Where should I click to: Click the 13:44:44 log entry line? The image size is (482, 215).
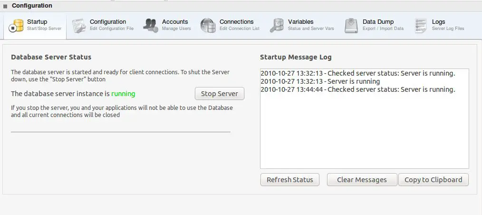click(357, 89)
